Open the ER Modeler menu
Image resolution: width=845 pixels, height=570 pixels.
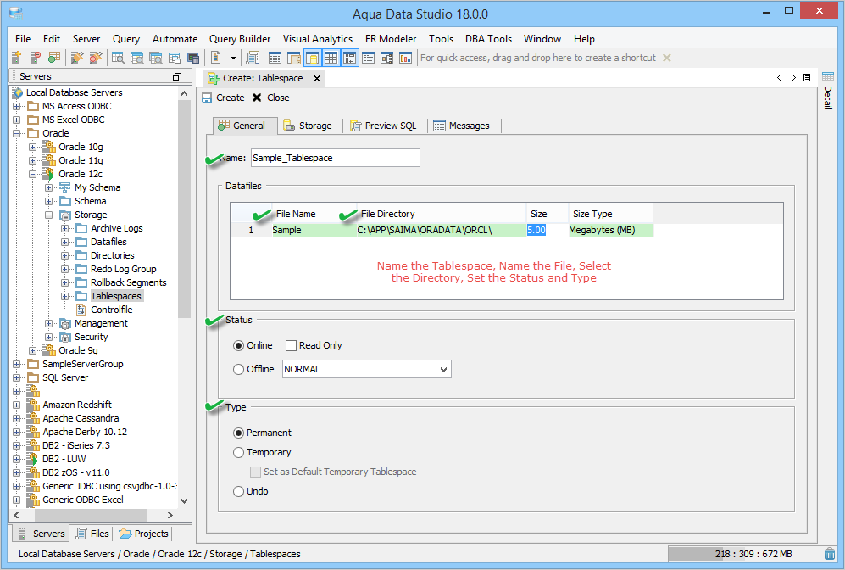tap(391, 39)
